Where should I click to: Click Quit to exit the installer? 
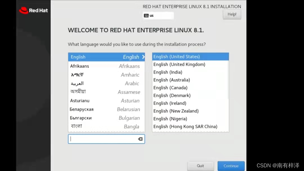pyautogui.click(x=200, y=166)
